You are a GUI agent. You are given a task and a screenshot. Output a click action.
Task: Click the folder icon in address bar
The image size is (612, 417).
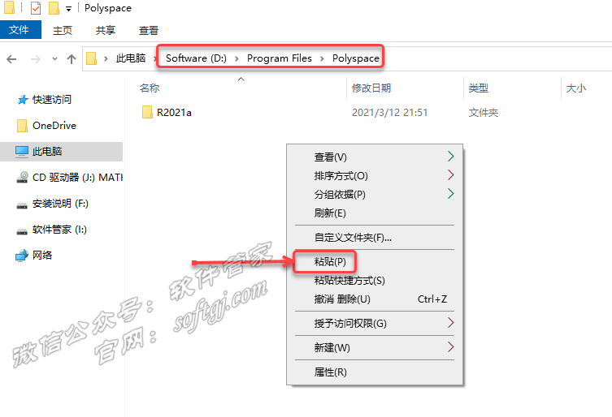[91, 58]
